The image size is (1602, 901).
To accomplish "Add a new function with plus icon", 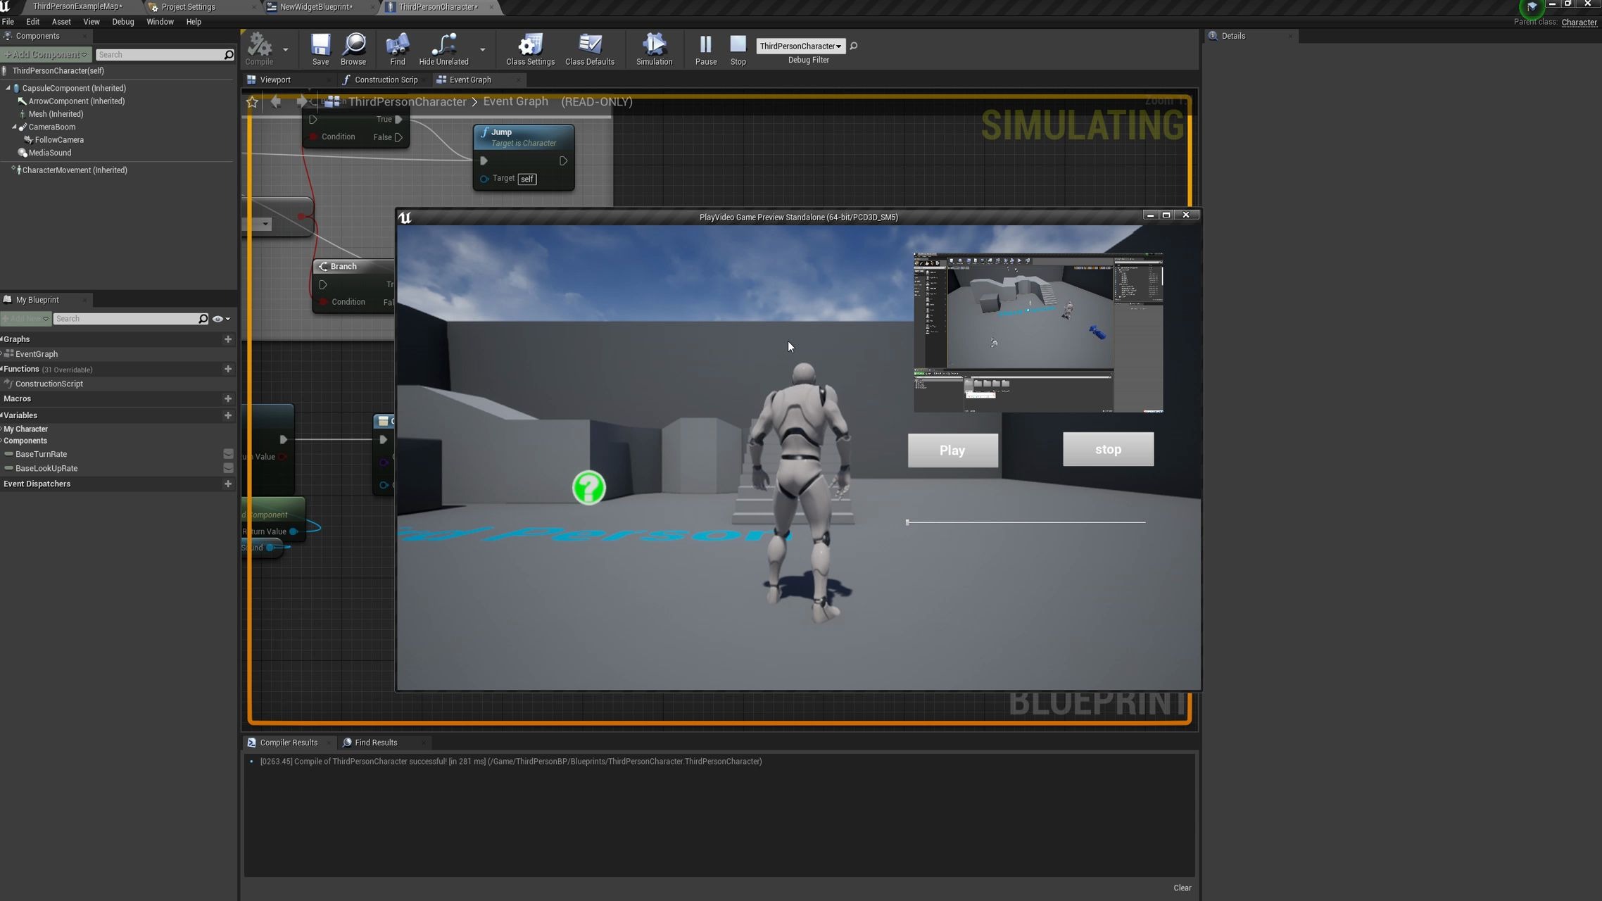I will coord(227,369).
